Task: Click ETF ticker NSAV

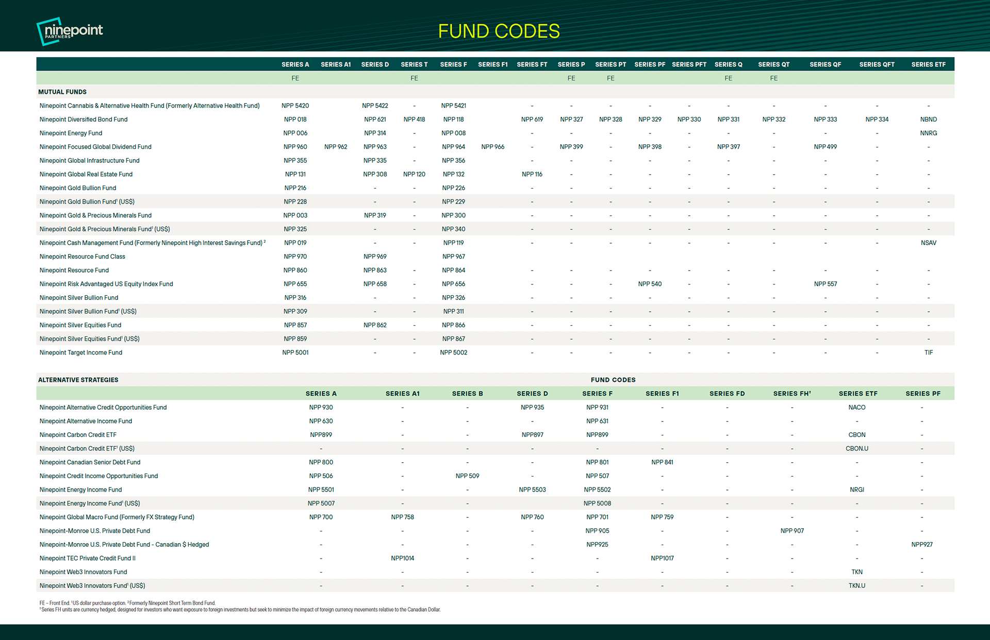Action: tap(928, 243)
